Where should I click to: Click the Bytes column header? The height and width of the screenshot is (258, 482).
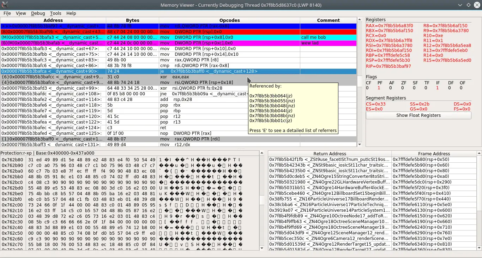(133, 20)
